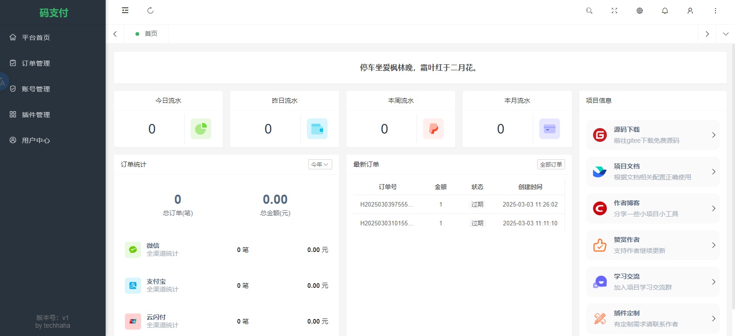
Task: Open the 插件定制 link title
Action: click(627, 313)
